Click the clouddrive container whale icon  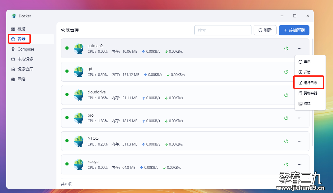(x=78, y=95)
